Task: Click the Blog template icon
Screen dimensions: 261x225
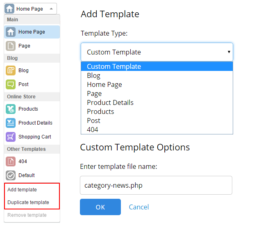Action: point(11,70)
